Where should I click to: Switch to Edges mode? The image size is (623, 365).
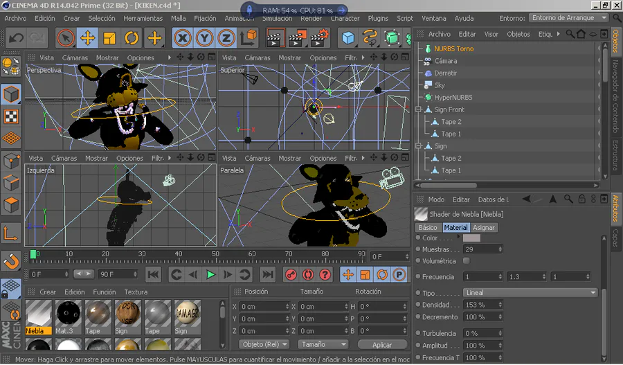[11, 183]
